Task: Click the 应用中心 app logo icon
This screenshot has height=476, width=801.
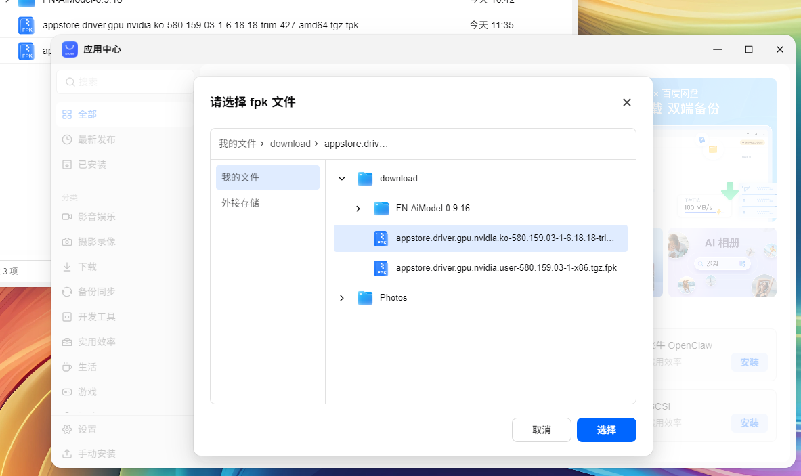Action: (70, 49)
